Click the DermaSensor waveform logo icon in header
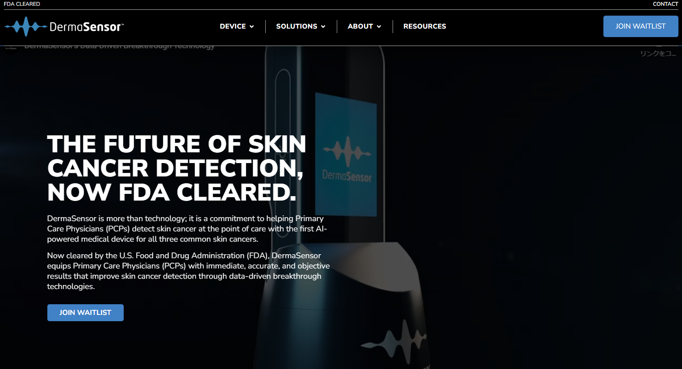The width and height of the screenshot is (682, 369). tap(25, 26)
